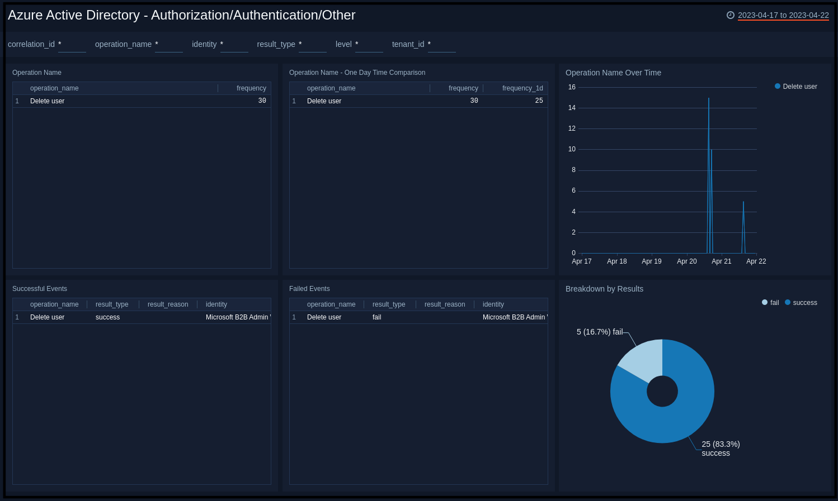Sort Operation Name panel by frequency column
The image size is (838, 501).
(x=251, y=88)
